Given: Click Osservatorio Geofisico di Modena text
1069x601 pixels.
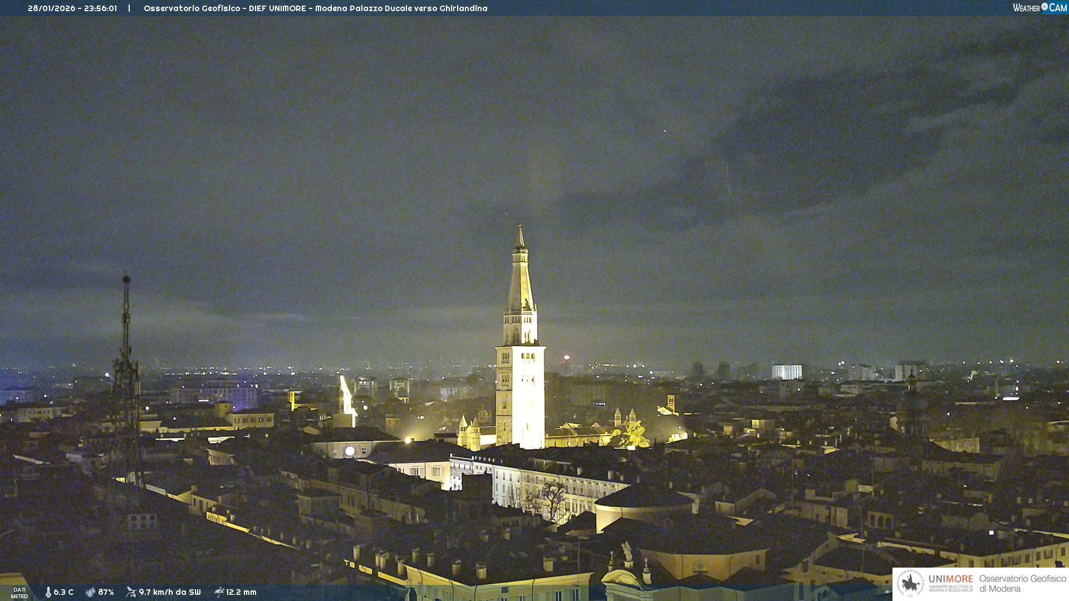Looking at the screenshot, I should coord(1022,583).
